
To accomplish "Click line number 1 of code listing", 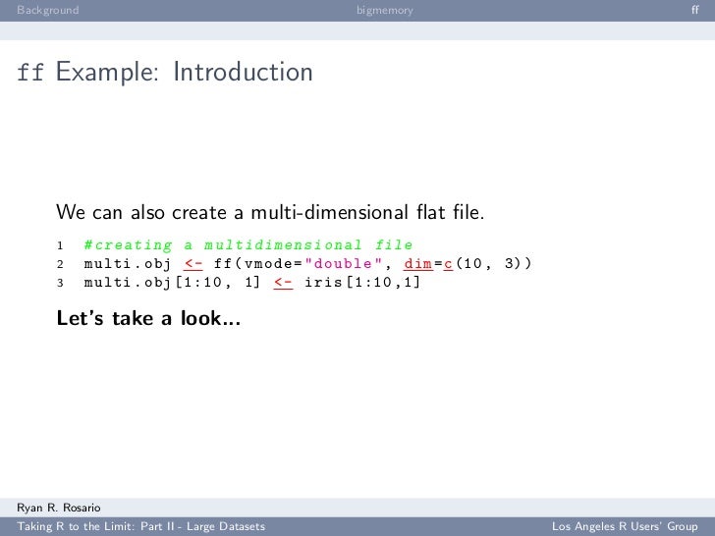I will 60,246.
